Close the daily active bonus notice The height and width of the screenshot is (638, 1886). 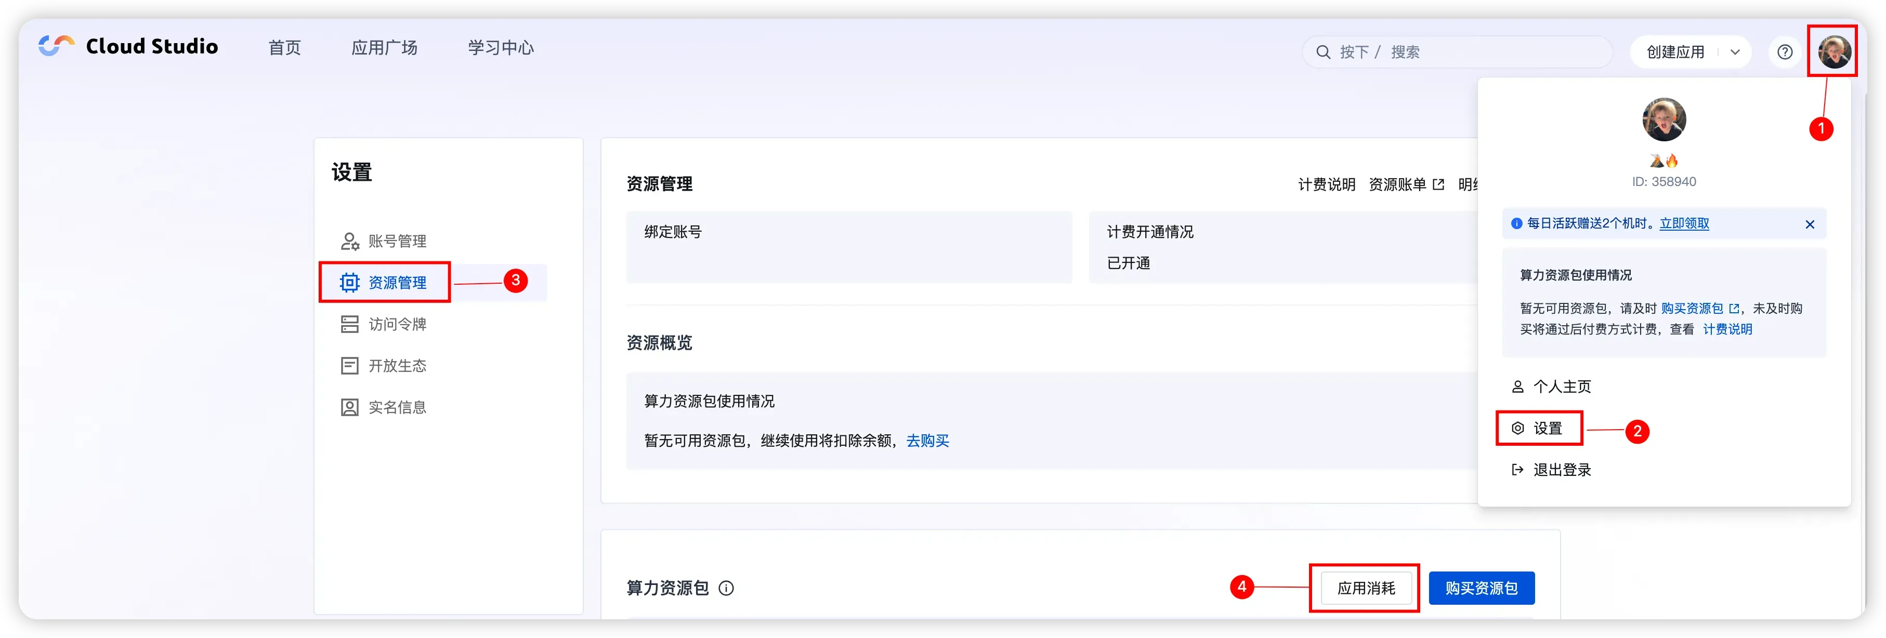pos(1809,224)
